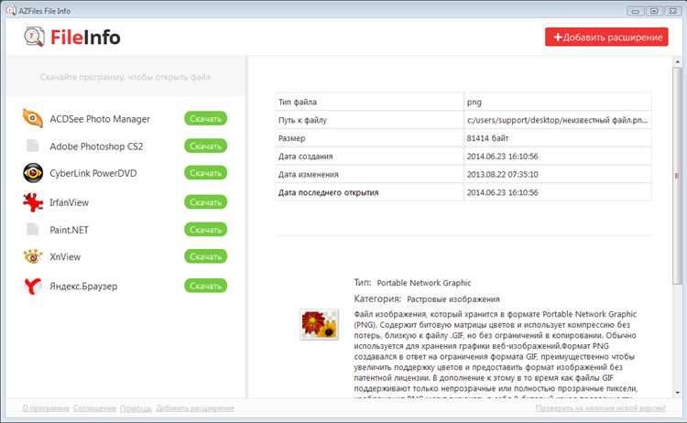Open the Помощь footer link

[x=136, y=408]
